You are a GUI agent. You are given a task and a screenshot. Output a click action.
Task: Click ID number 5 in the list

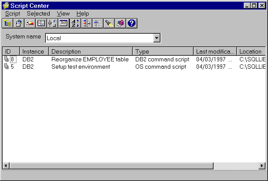(x=12, y=67)
